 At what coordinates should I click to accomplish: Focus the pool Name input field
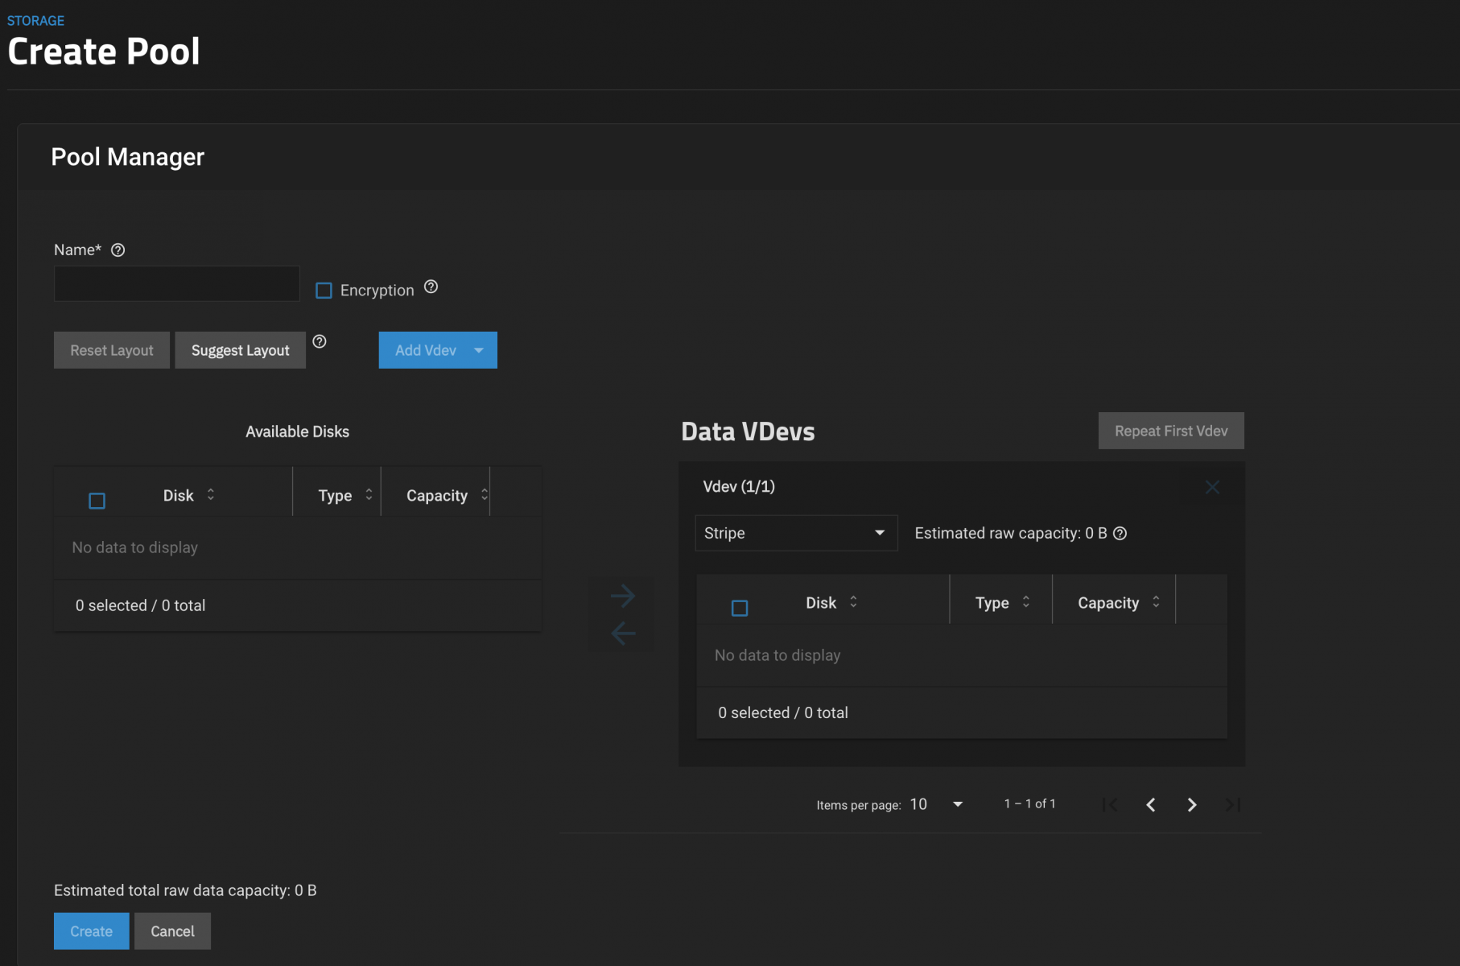point(176,283)
